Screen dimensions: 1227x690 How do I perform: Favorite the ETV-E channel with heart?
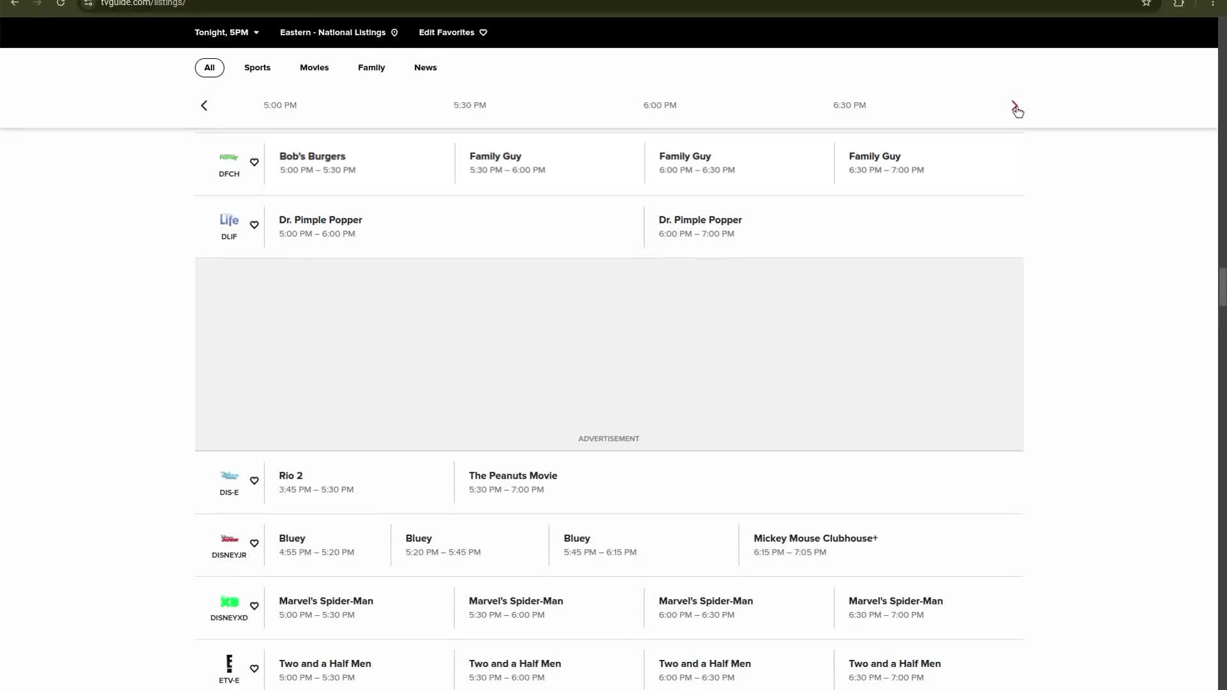tap(254, 669)
